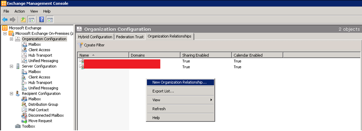The height and width of the screenshot is (131, 362).
Task: Collapse the Recipient Configuration tree node
Action: [x=12, y=94]
